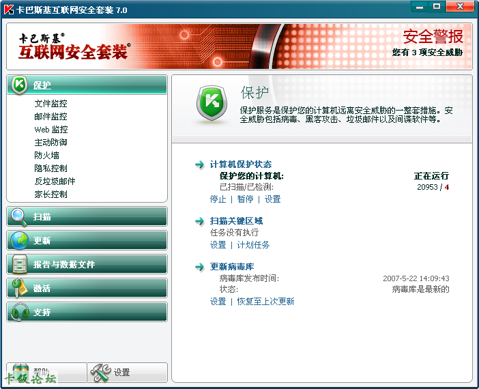Click the file cabinet icon for 报告与数据文件
Screen dimensions: 479x389
(20, 264)
